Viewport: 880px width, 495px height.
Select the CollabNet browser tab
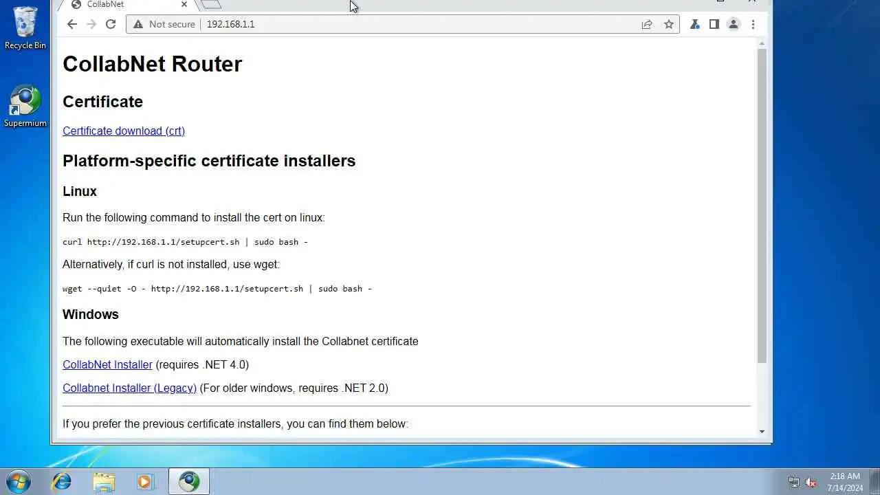coord(127,4)
